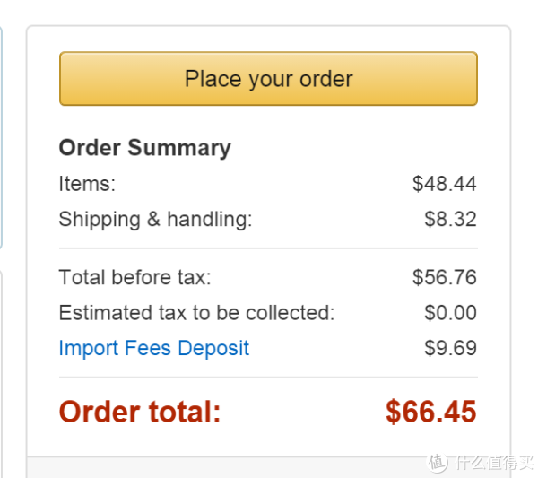Select the Items label text
538x478 pixels.
point(87,184)
